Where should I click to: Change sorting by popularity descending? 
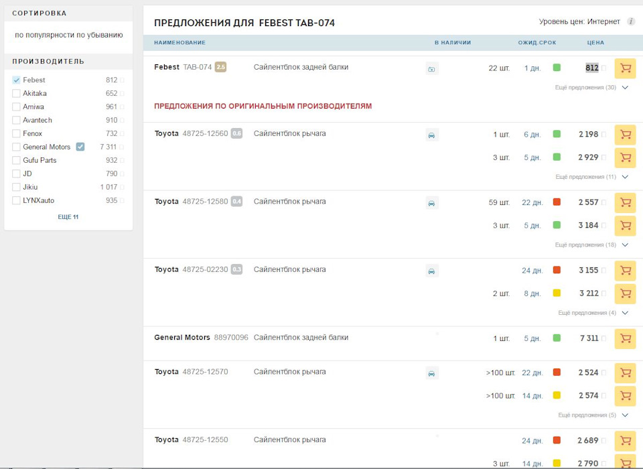[68, 35]
